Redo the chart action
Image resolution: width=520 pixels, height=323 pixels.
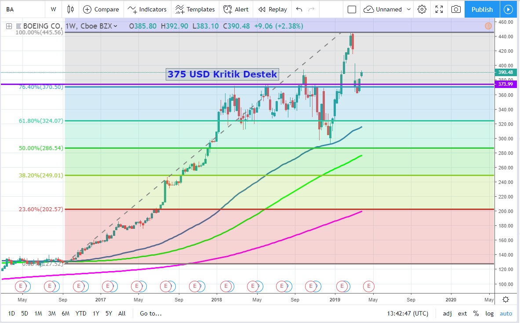311,9
